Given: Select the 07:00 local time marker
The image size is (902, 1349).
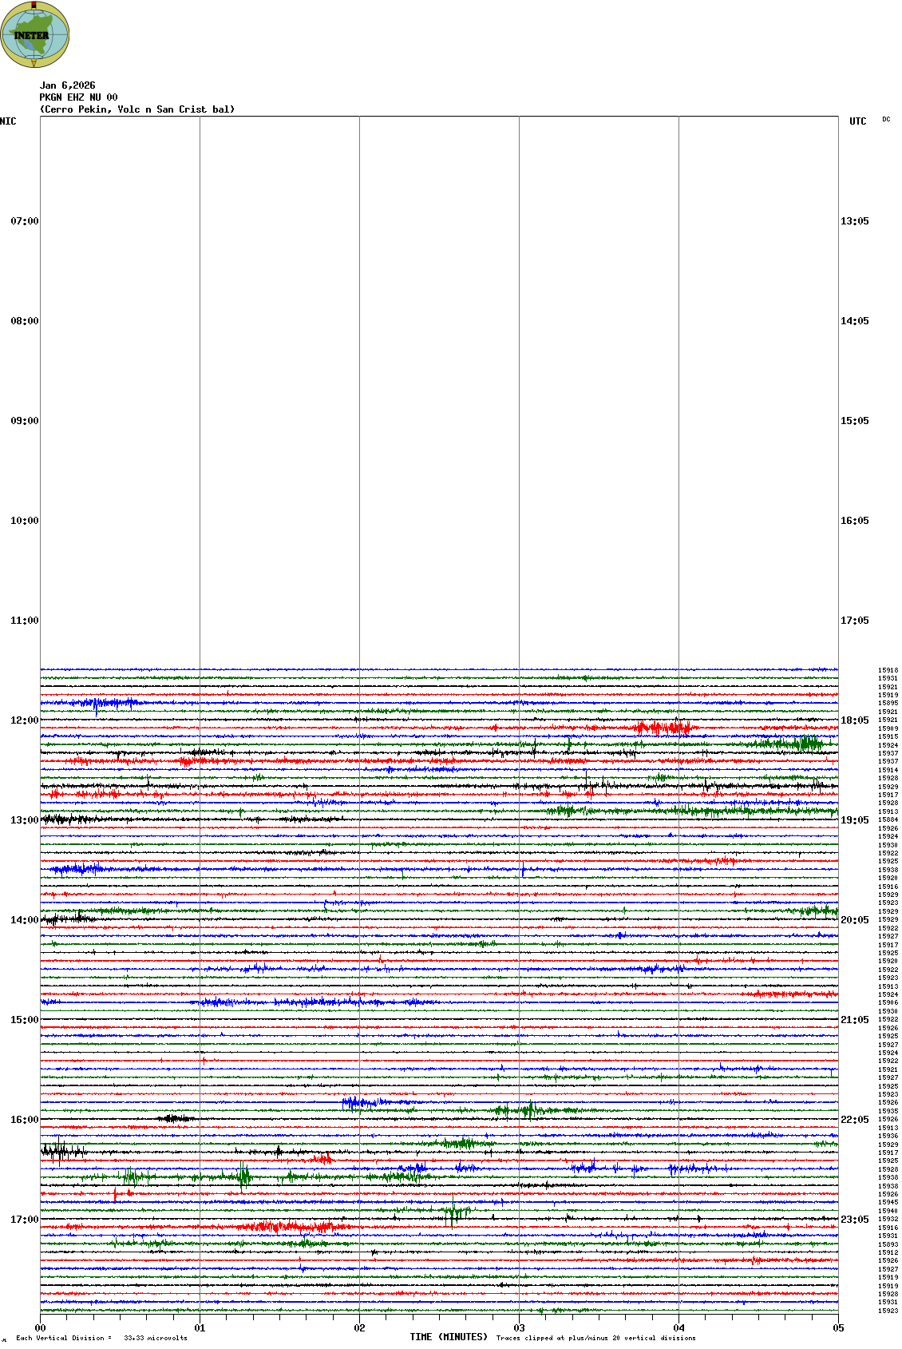Looking at the screenshot, I should (x=24, y=221).
